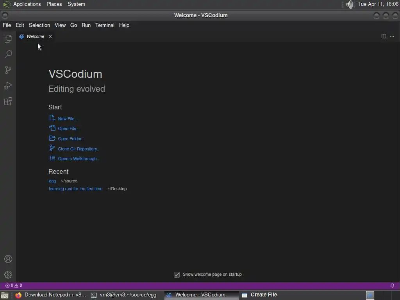Open the Extensions view
Screen dimensions: 400x300
tap(8, 101)
